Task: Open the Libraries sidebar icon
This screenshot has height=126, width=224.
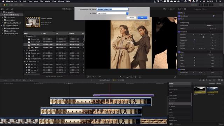Action: pos(2,9)
